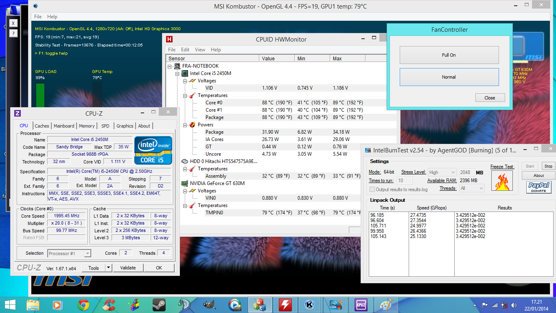Open GIMP from the taskbar

click(209, 304)
